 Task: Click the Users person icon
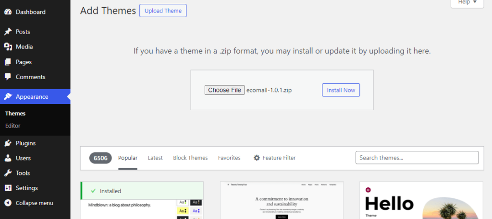8,158
